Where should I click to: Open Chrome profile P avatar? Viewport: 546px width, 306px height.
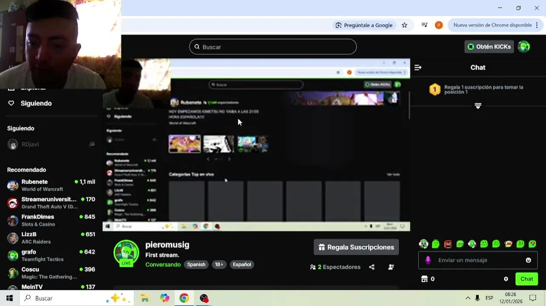(438, 25)
